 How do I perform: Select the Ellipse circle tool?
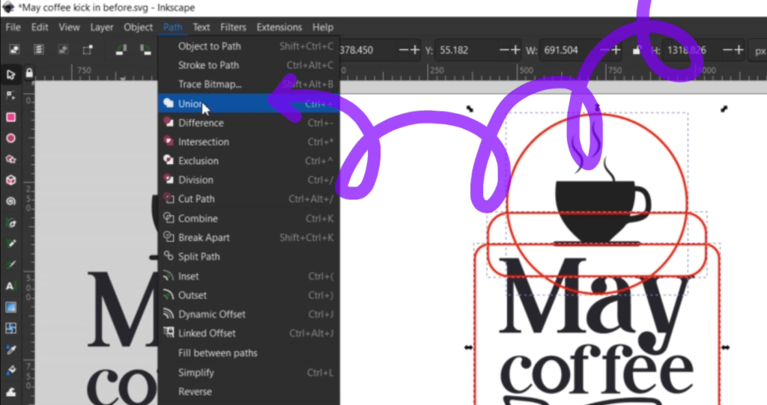click(10, 138)
